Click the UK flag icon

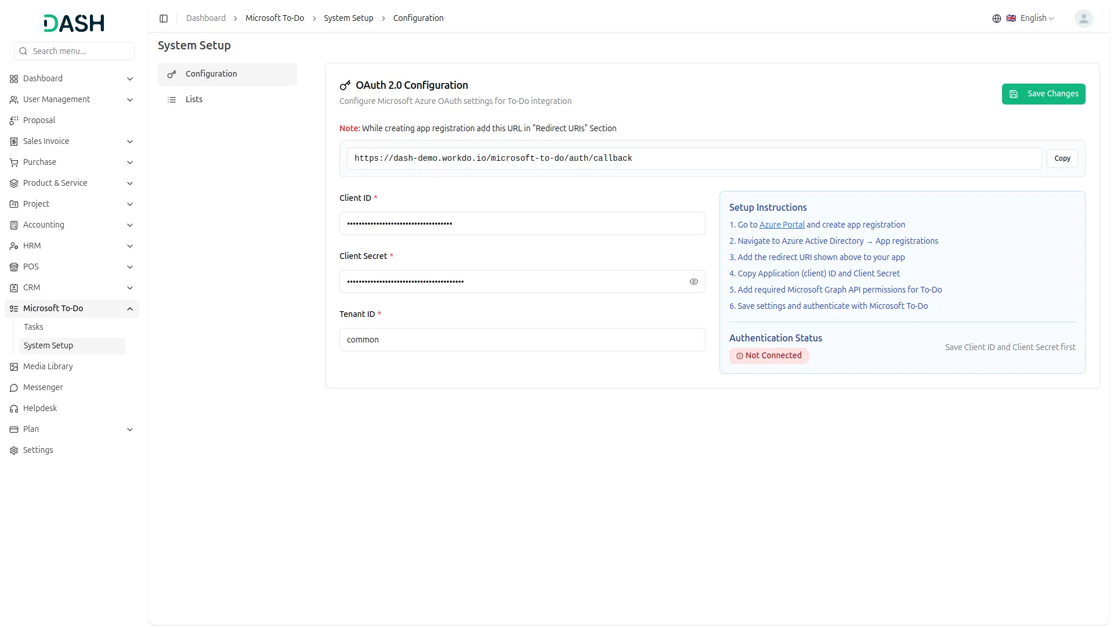(x=1011, y=19)
